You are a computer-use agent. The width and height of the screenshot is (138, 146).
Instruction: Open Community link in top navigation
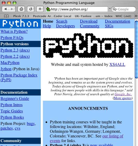(90, 26)
